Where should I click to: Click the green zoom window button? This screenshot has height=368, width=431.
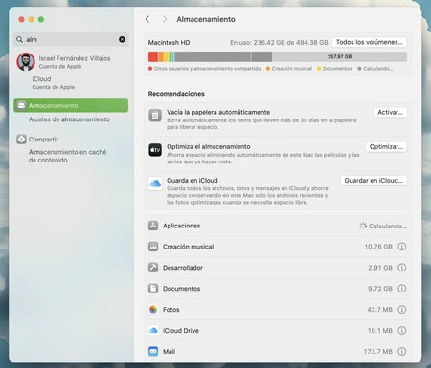click(41, 19)
